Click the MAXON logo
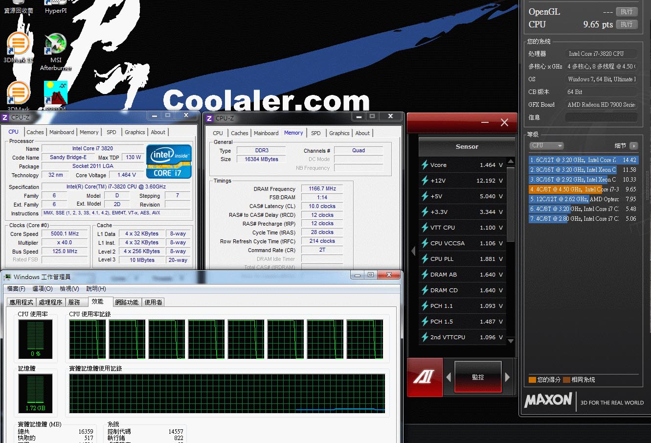The height and width of the screenshot is (443, 651). pyautogui.click(x=548, y=400)
